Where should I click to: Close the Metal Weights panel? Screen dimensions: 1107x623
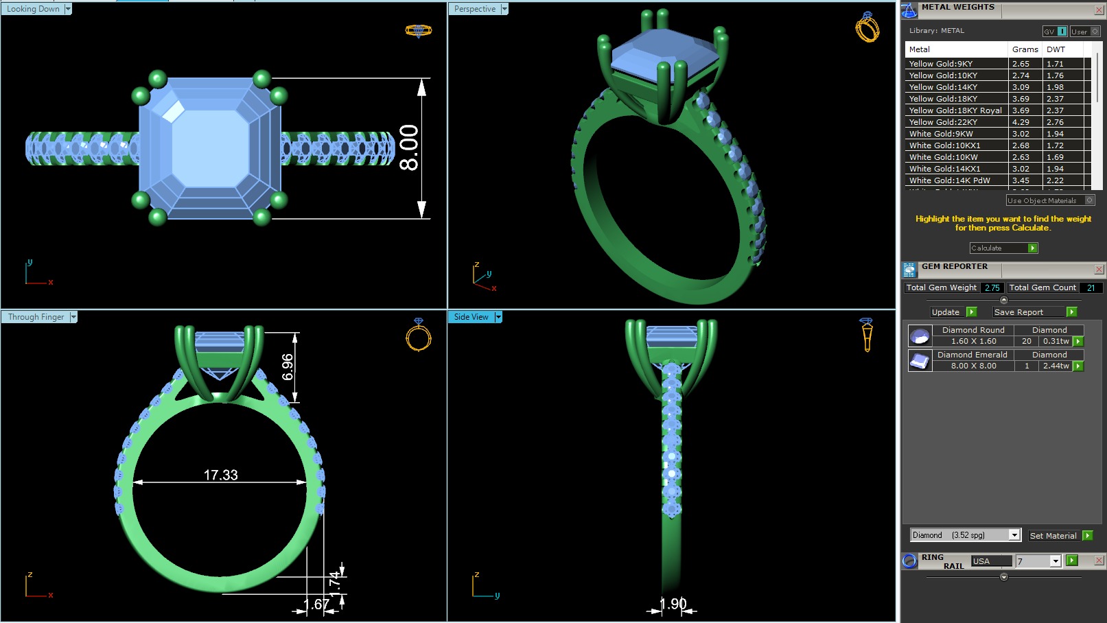coord(1099,10)
